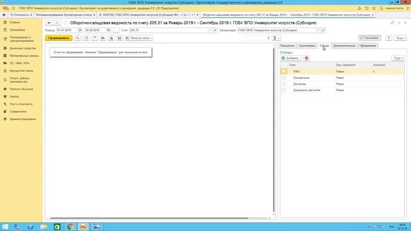Image resolution: width=411 pixels, height=231 pixels.
Task: Open the Справочники section
Action: [18, 112]
